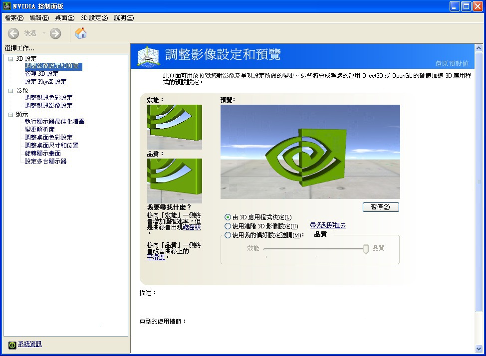Select 調整影像設定和預覽 in the tree
This screenshot has width=486, height=356.
click(x=53, y=66)
